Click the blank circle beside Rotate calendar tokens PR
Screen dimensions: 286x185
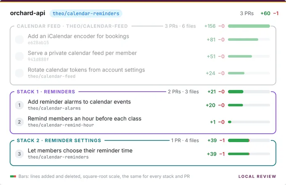point(19,73)
